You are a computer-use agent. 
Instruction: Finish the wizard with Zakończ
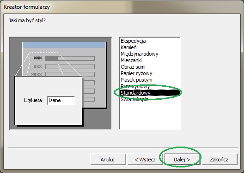pos(220,160)
